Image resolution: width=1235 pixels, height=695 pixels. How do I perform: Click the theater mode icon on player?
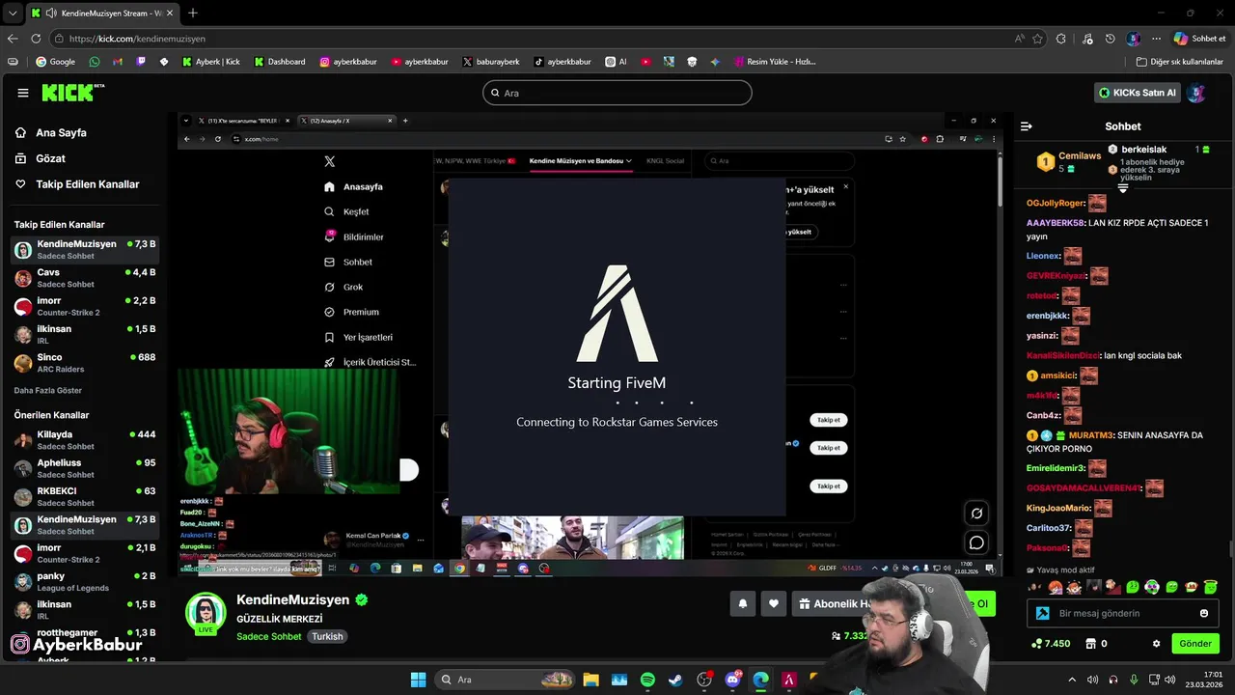[x=976, y=514]
